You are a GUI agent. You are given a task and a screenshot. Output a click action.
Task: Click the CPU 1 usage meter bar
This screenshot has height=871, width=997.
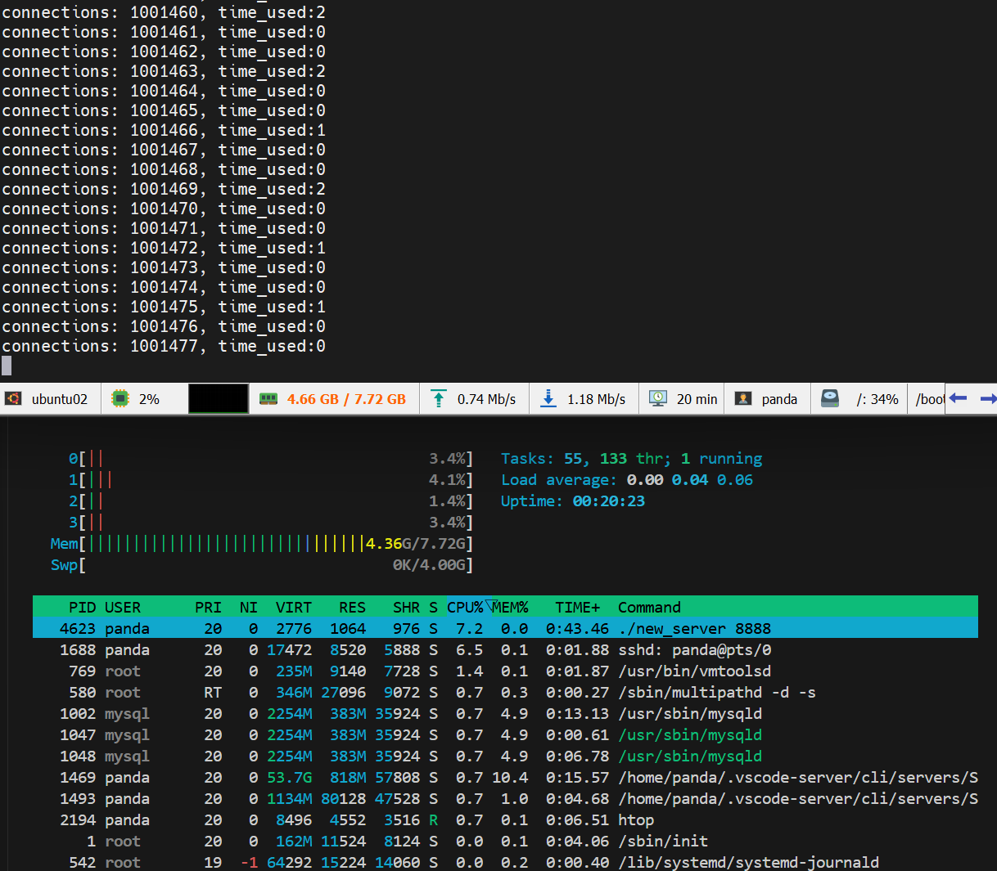(271, 479)
